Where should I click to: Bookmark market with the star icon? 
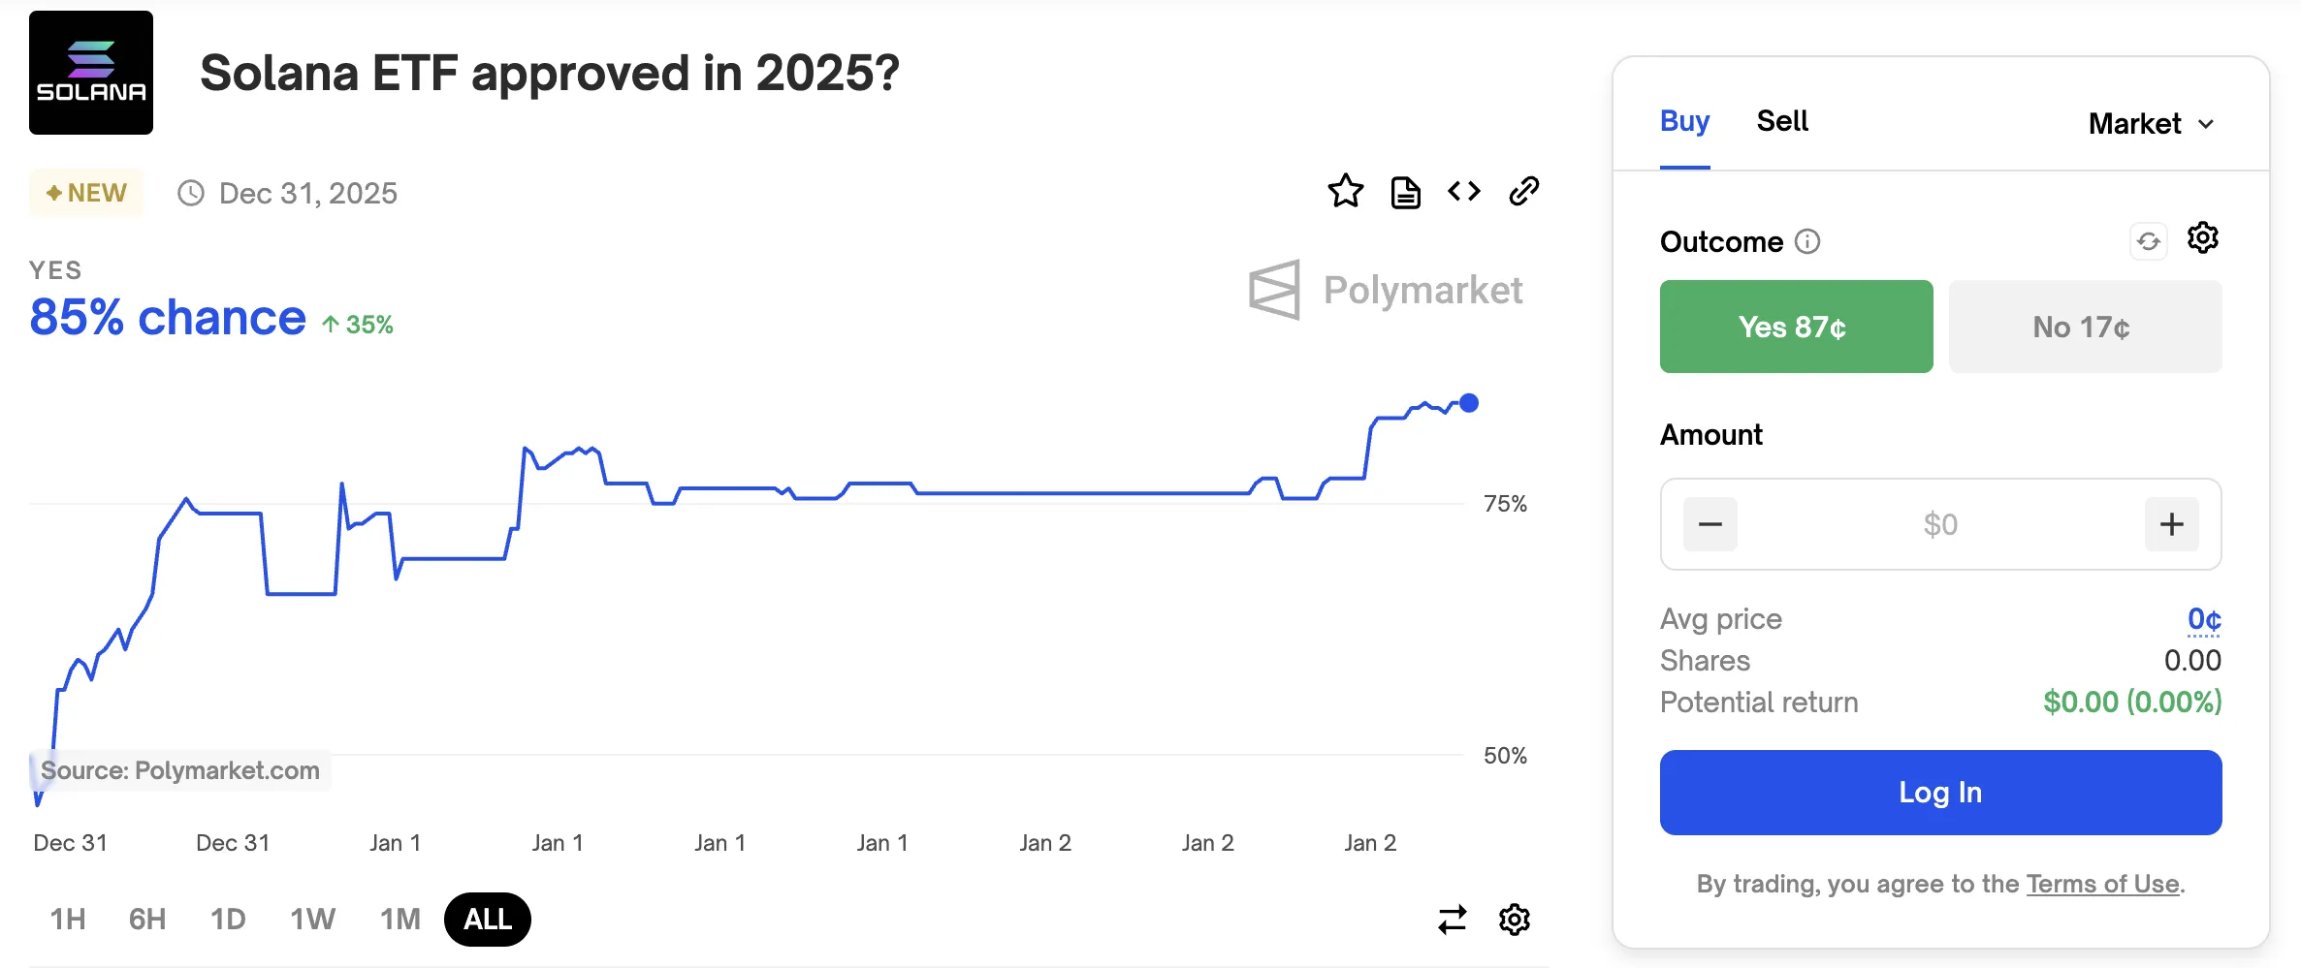pyautogui.click(x=1345, y=192)
